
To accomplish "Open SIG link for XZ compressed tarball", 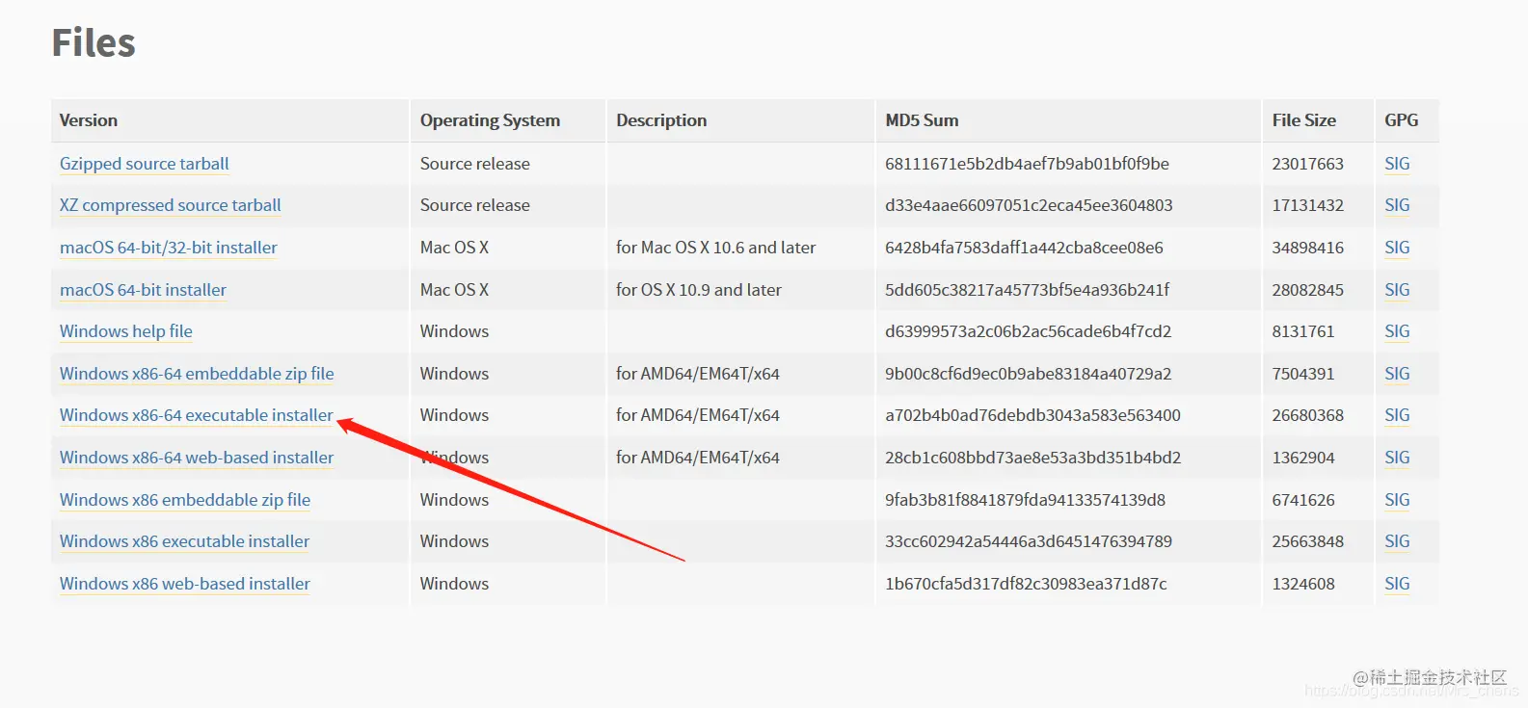I will 1397,205.
